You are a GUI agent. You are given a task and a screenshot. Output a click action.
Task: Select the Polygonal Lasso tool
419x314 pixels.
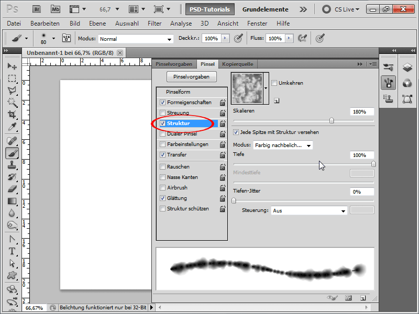(x=12, y=90)
